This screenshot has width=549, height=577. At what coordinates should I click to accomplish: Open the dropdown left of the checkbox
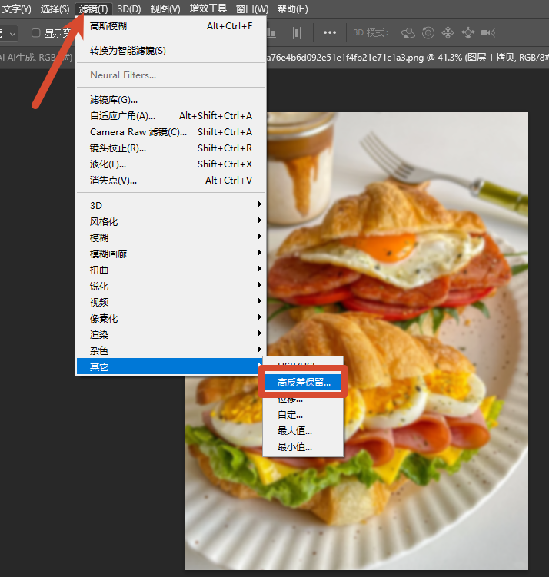click(8, 34)
